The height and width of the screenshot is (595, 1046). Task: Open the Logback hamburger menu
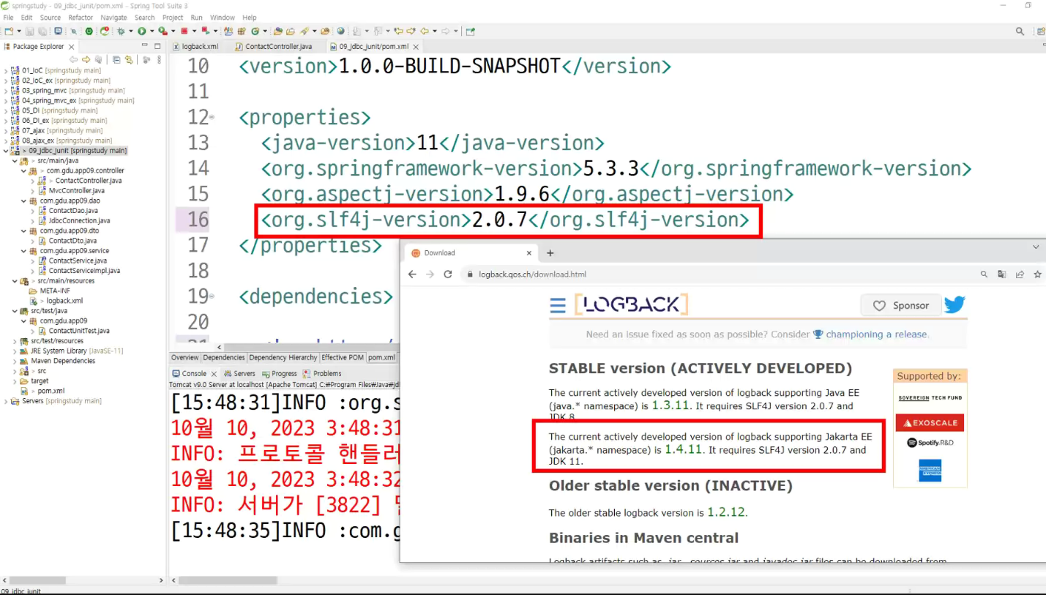558,305
